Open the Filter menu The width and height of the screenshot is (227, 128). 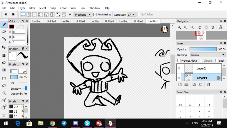click(x=32, y=8)
